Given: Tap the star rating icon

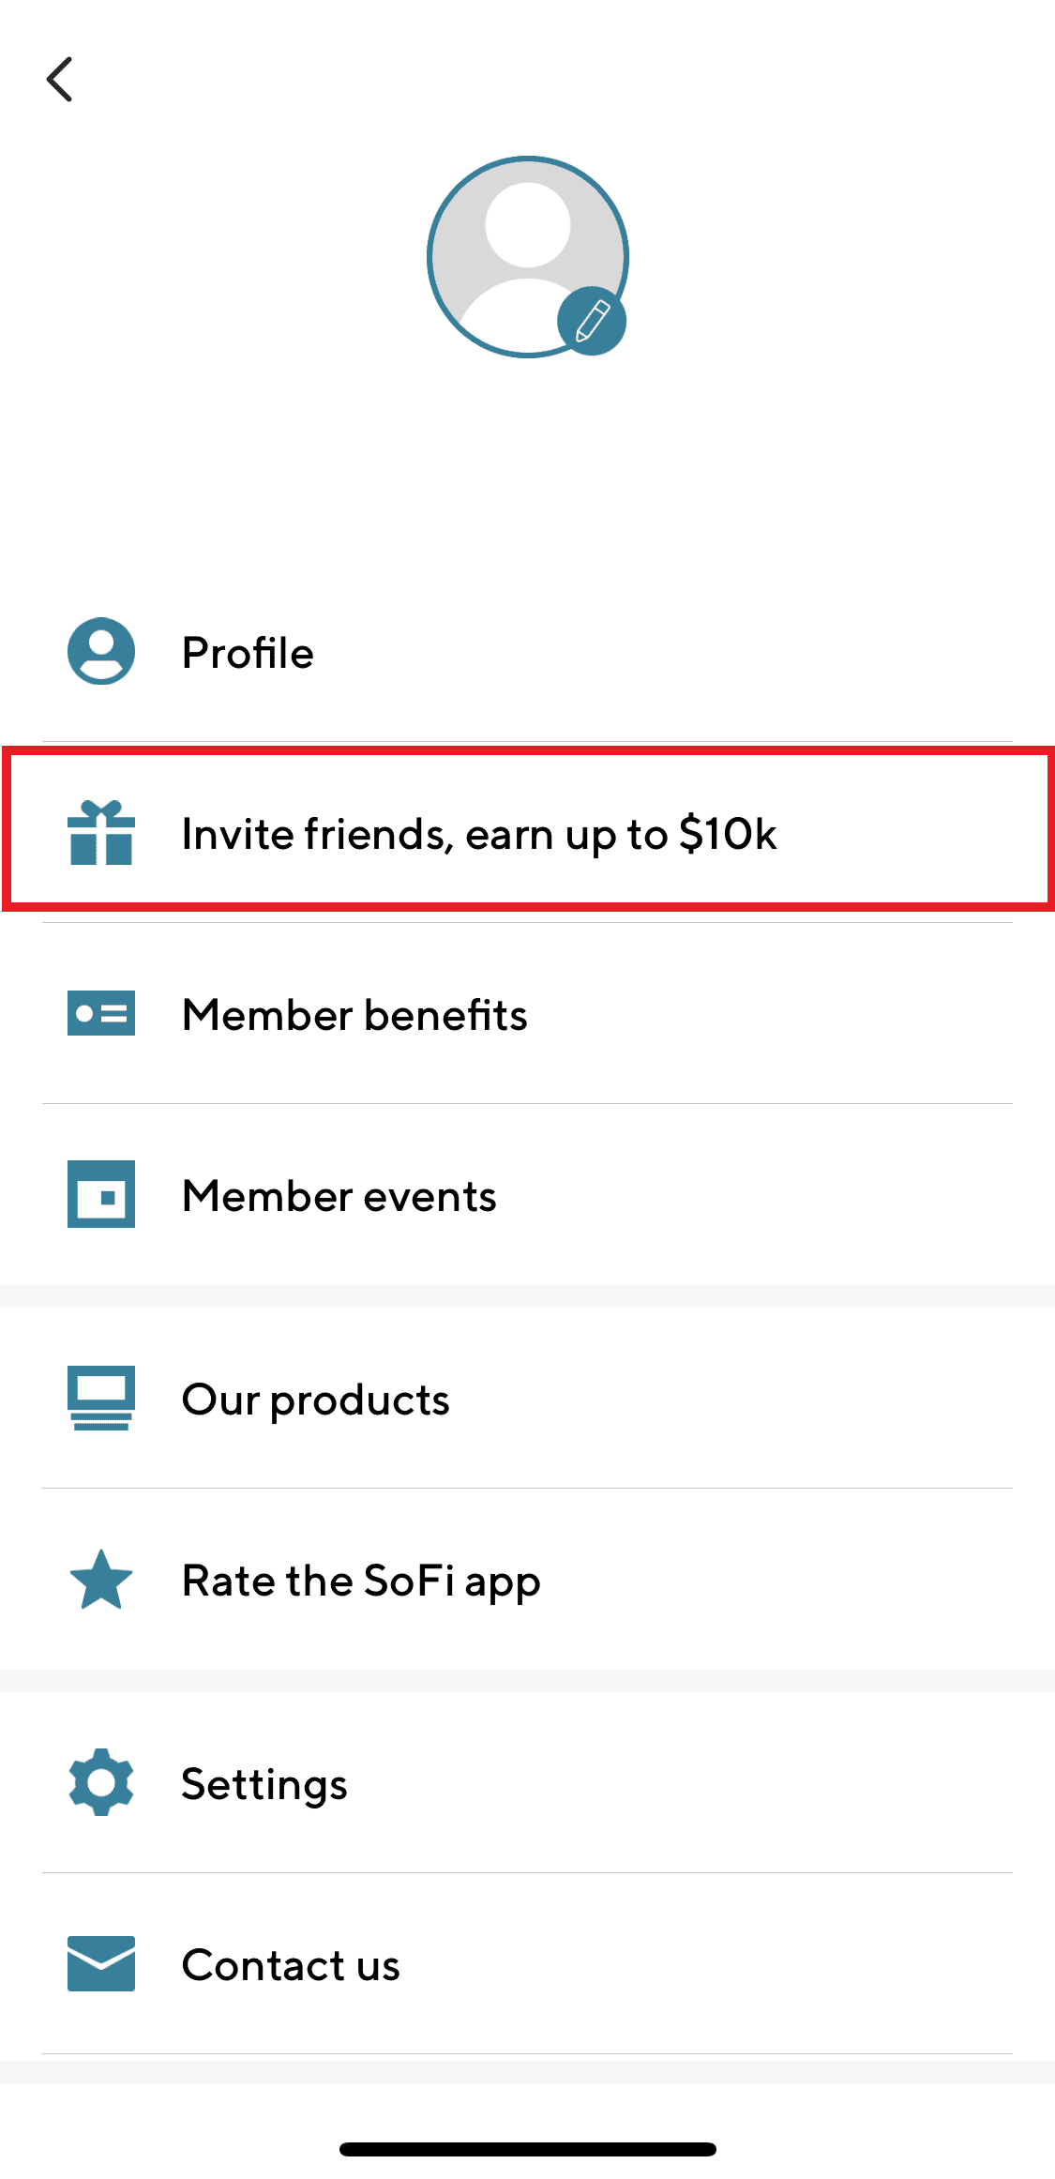Looking at the screenshot, I should click(101, 1580).
